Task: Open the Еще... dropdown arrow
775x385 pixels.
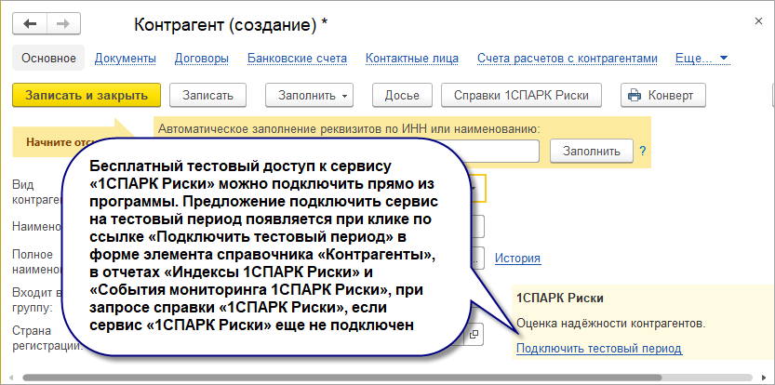Action: click(x=724, y=59)
